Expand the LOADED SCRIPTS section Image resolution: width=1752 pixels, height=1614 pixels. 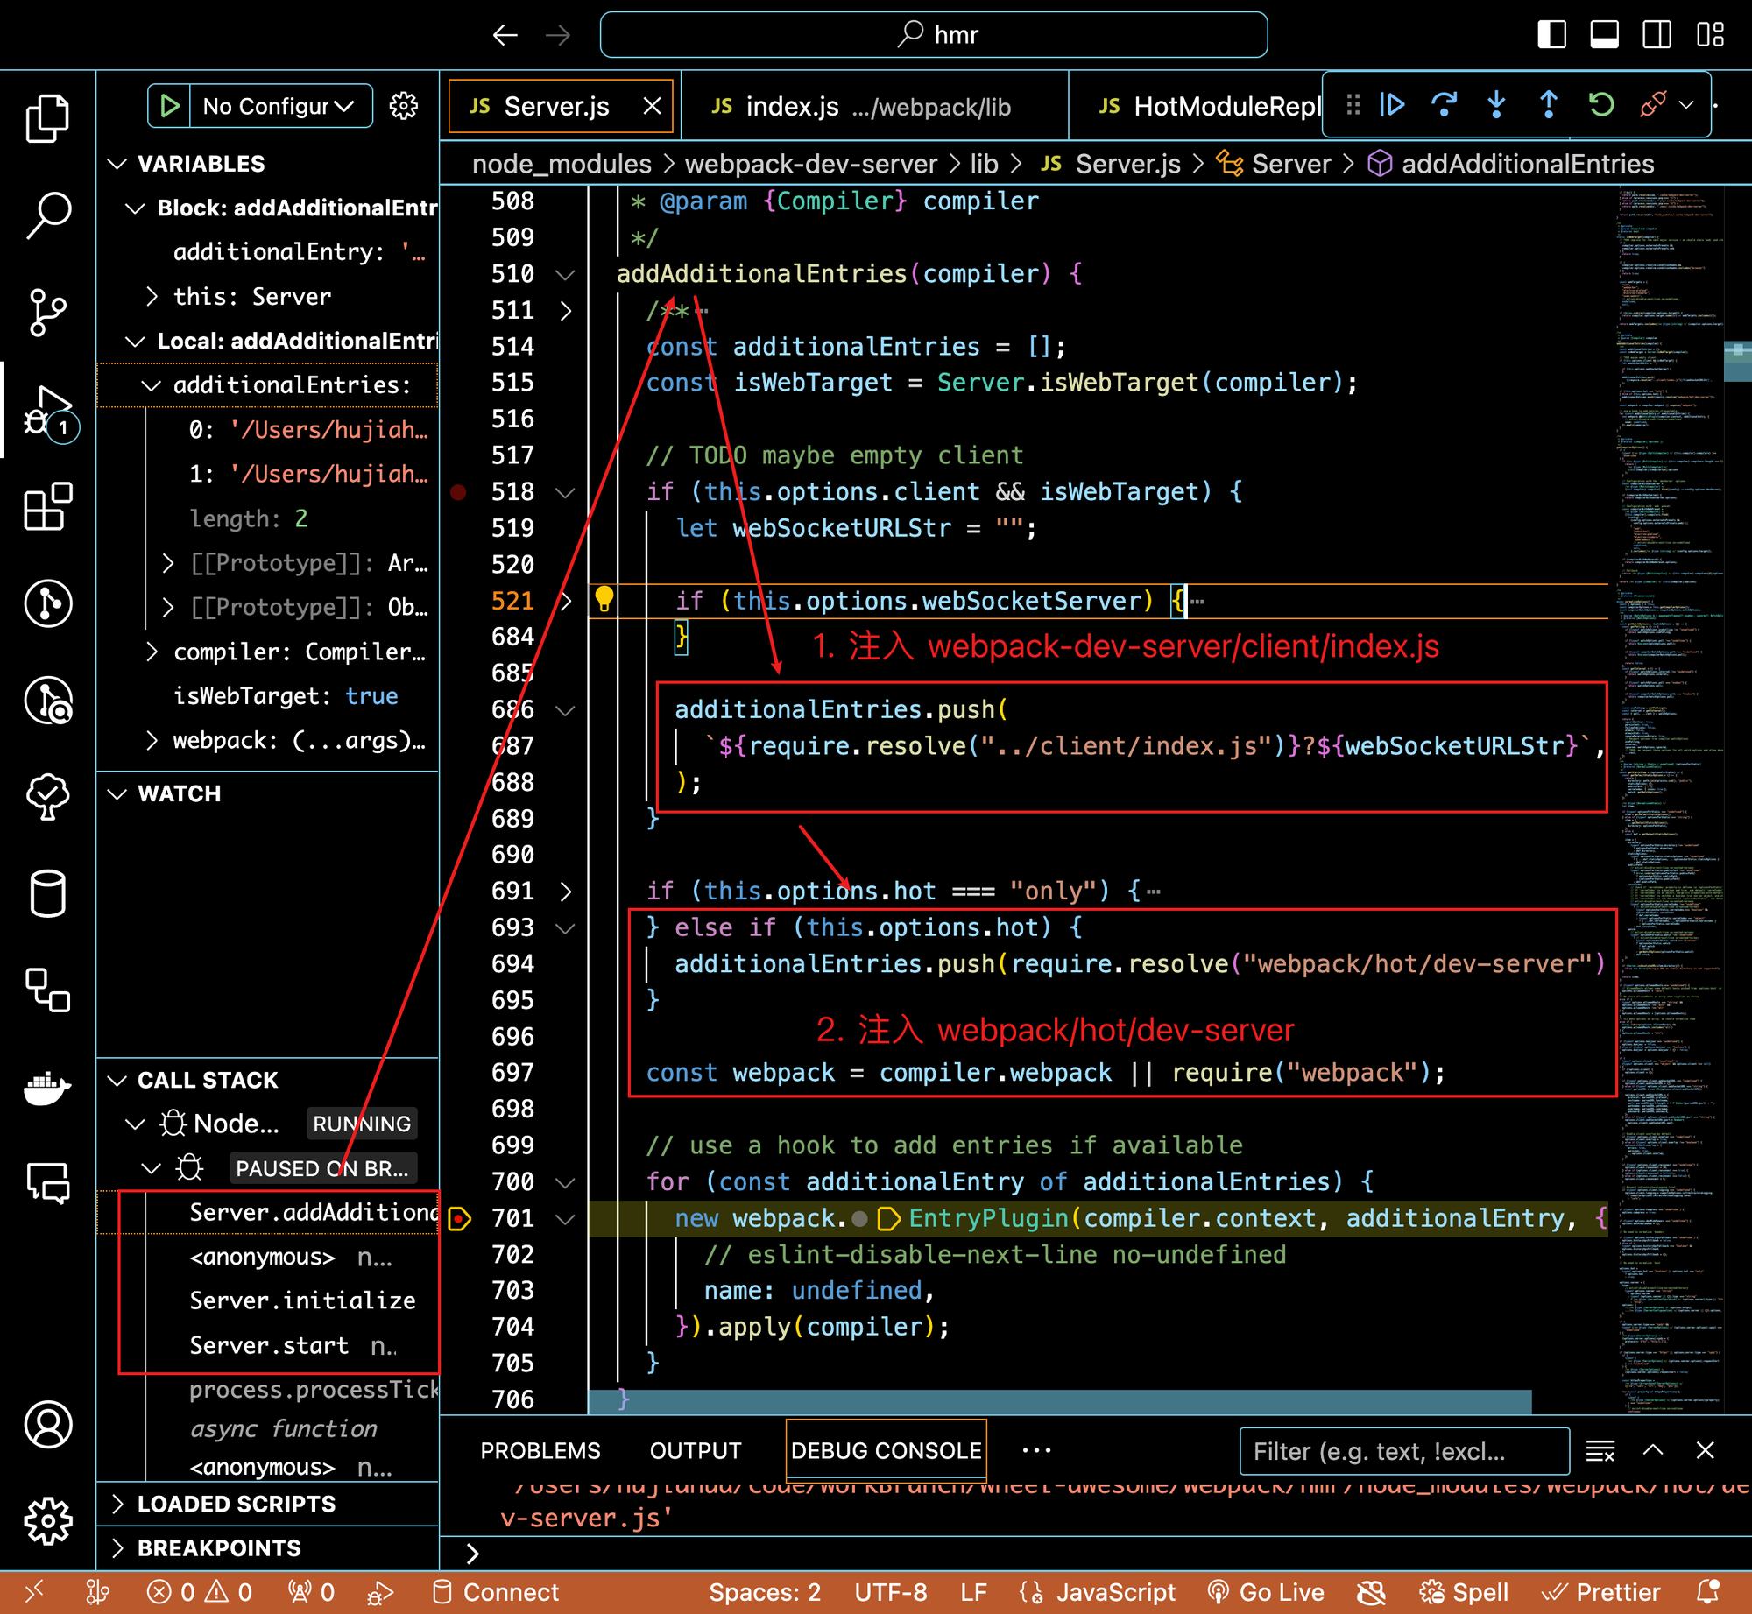(x=237, y=1504)
